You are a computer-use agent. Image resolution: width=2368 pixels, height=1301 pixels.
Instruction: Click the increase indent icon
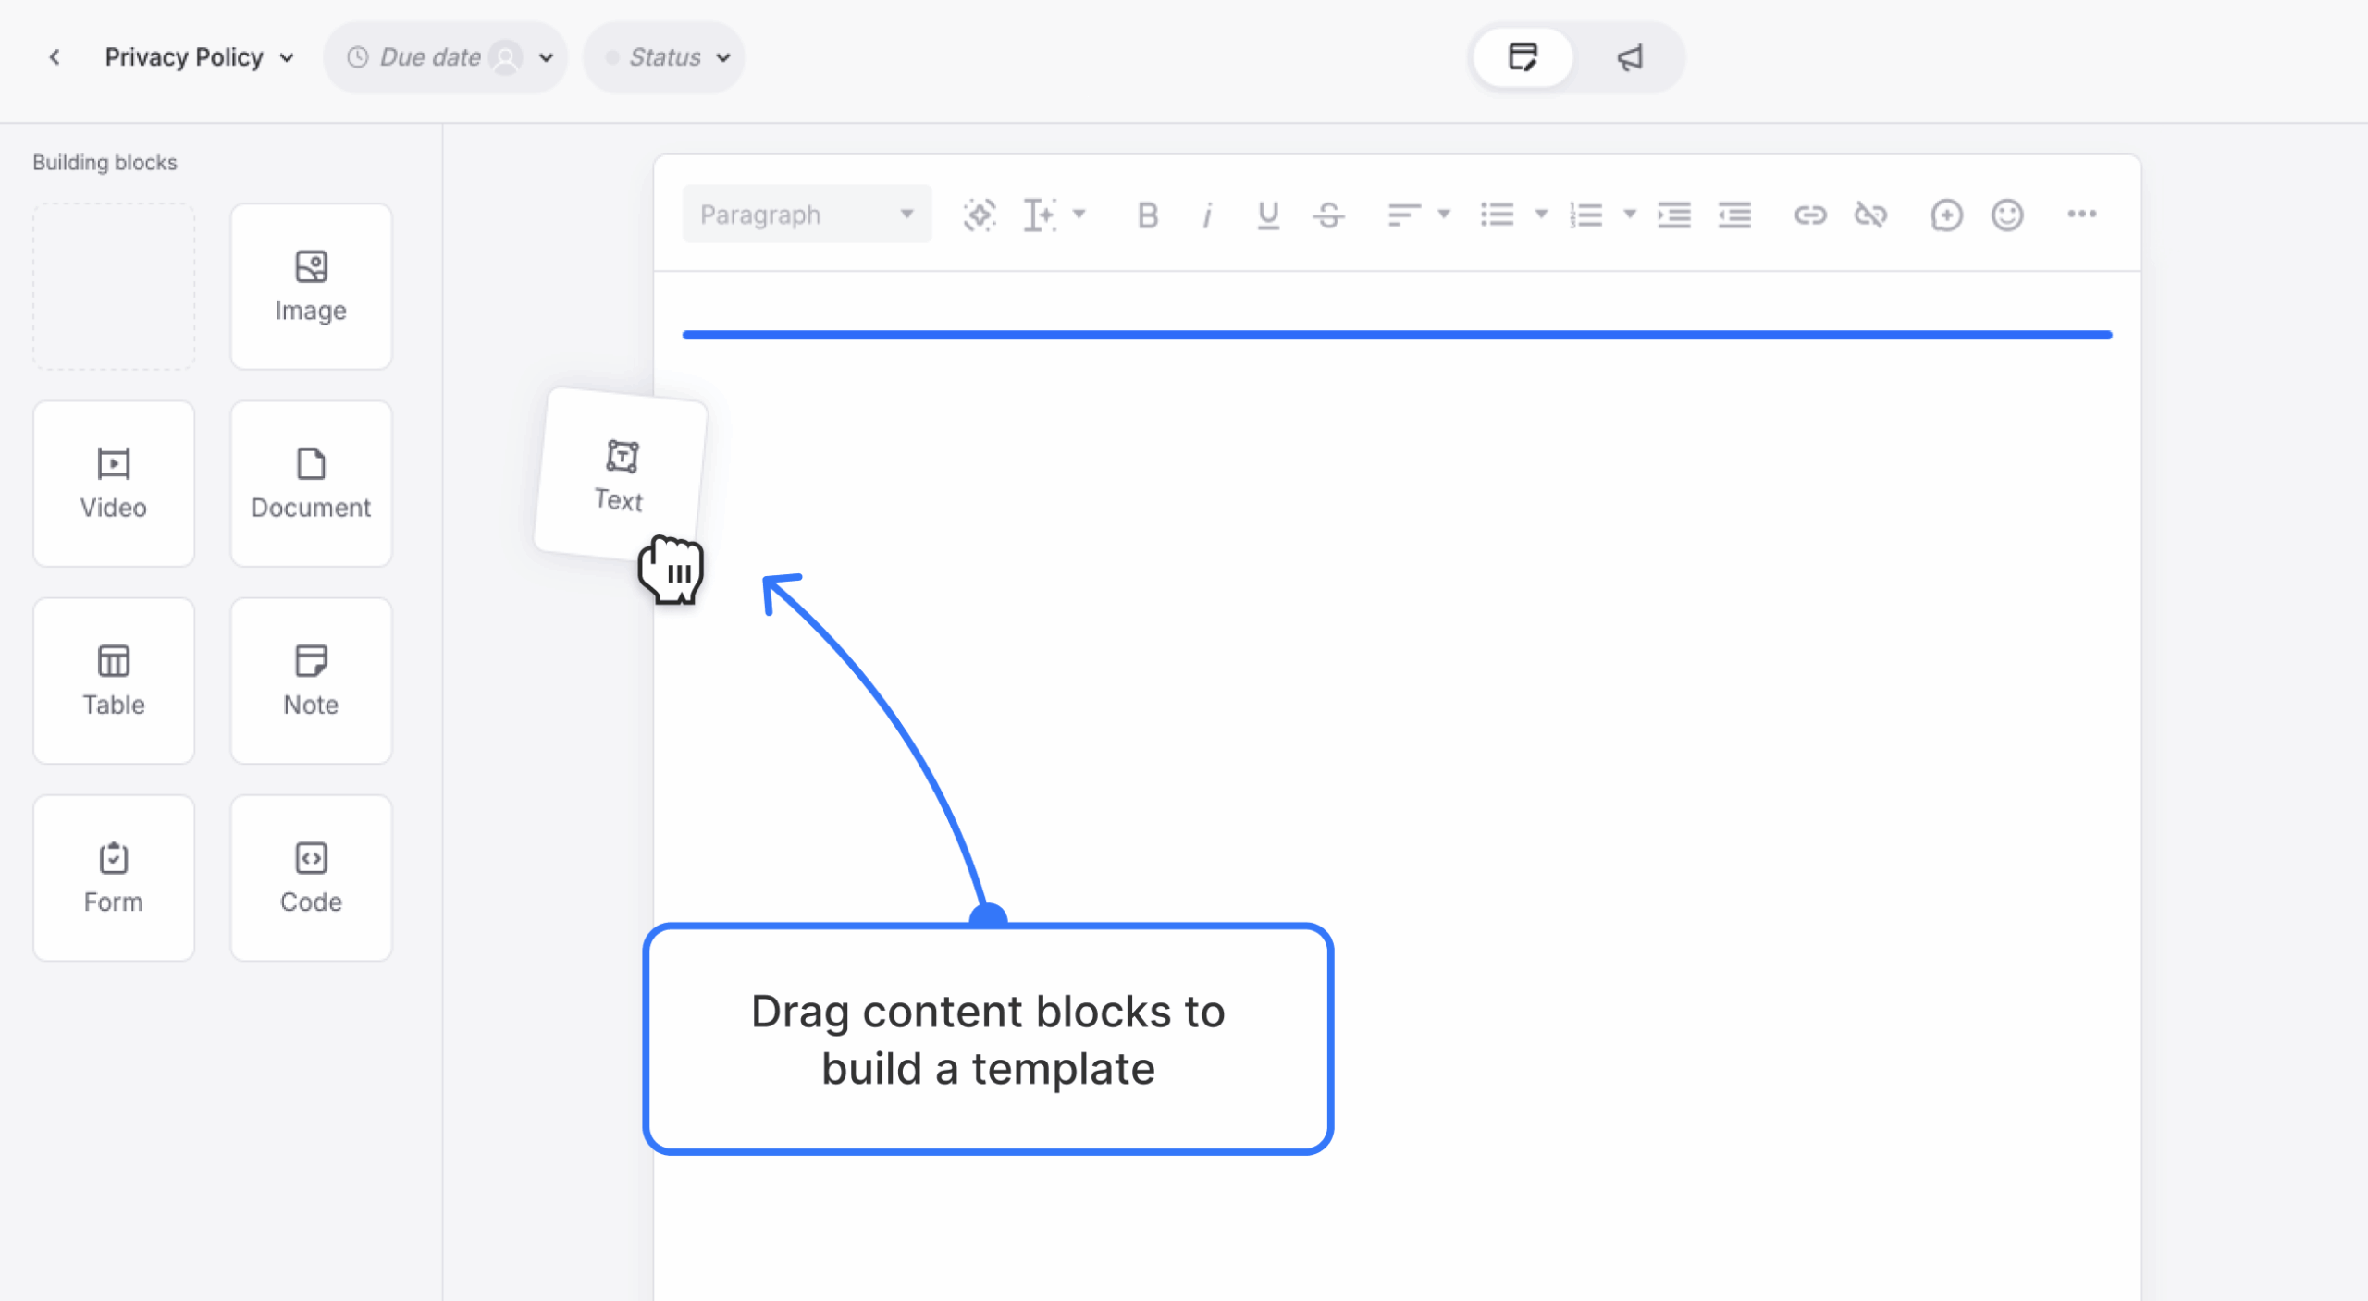[x=1674, y=215]
